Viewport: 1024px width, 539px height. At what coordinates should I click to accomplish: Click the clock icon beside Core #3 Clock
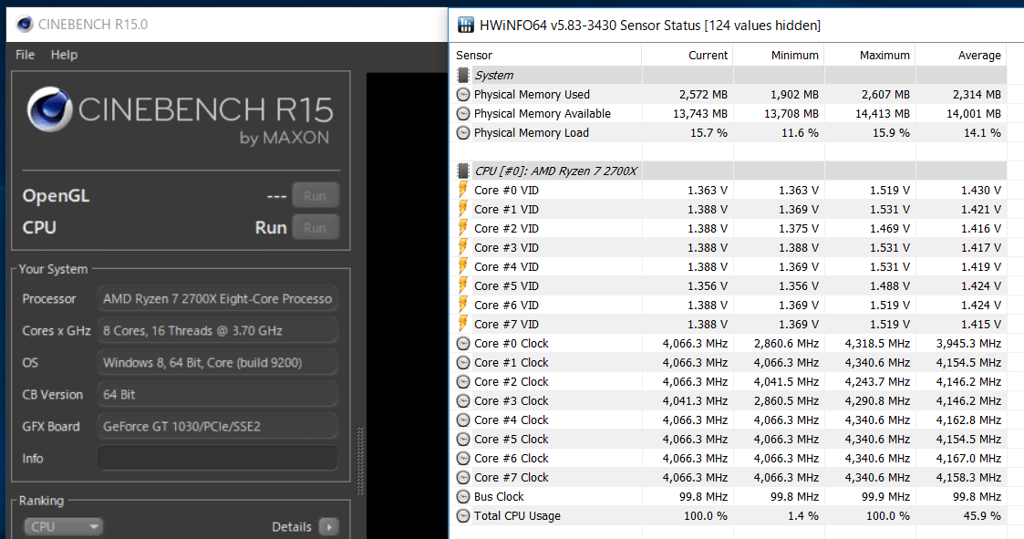click(463, 400)
